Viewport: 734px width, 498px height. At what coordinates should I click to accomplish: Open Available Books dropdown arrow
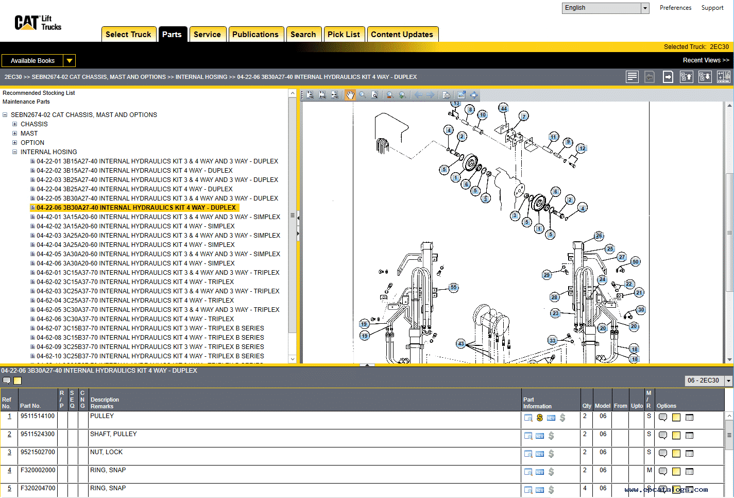(x=70, y=61)
